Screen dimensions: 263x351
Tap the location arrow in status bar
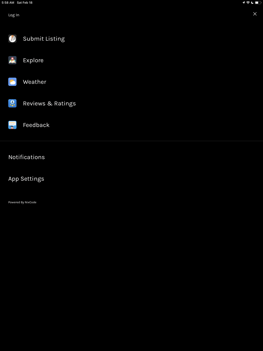[244, 3]
